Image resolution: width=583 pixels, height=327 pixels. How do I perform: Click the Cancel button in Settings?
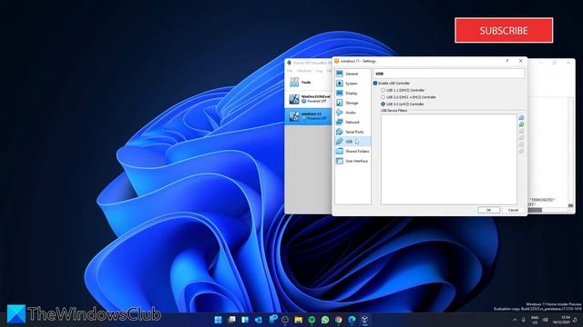pos(513,210)
